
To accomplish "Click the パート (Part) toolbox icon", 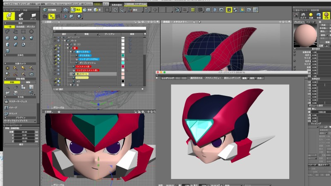I will [32, 16].
